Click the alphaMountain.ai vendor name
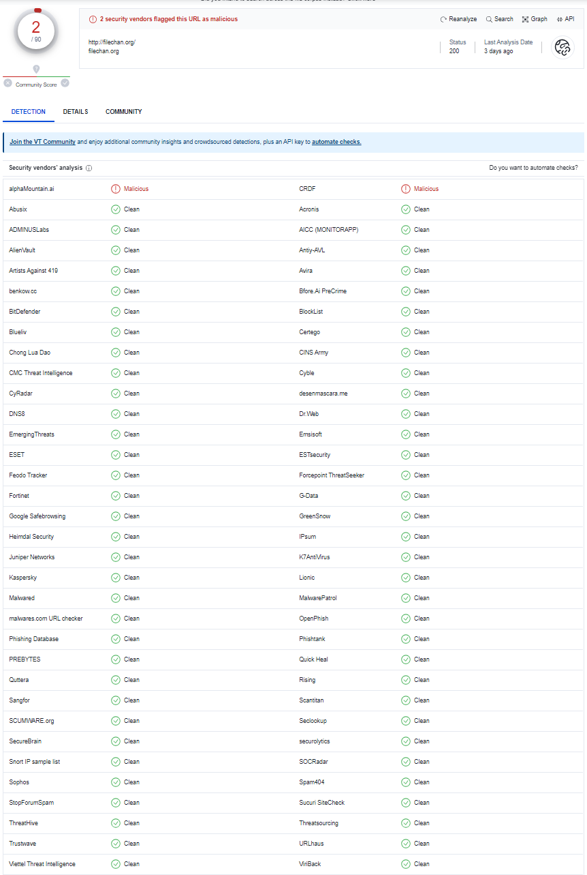This screenshot has height=875, width=587. (31, 189)
